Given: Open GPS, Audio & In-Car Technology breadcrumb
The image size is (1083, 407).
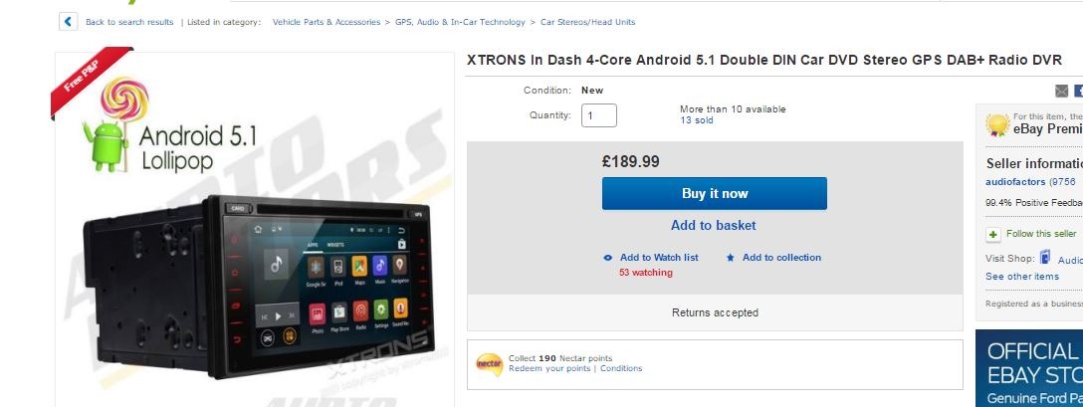Looking at the screenshot, I should coord(460,22).
